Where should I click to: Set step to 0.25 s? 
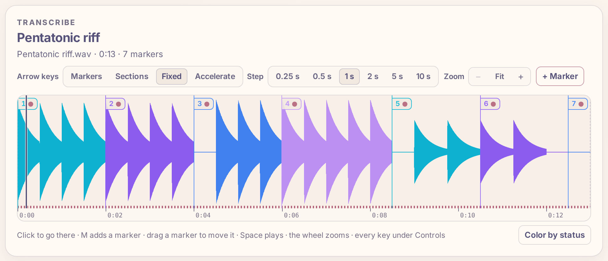pos(287,77)
